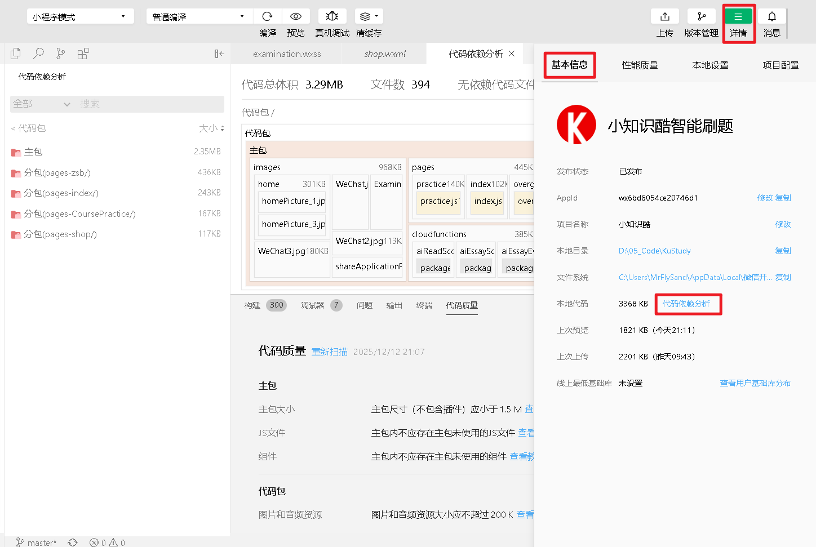Open the local directory D:\05_Code\KuStudy link
The height and width of the screenshot is (547, 816).
[x=655, y=251]
